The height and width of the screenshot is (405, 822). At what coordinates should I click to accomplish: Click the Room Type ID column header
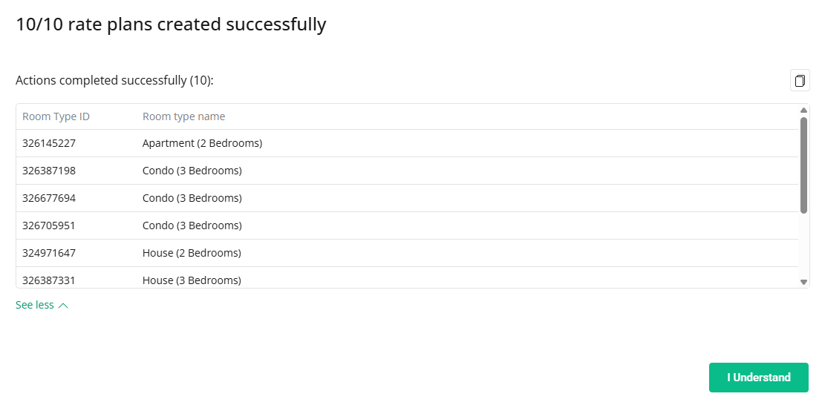click(x=56, y=116)
